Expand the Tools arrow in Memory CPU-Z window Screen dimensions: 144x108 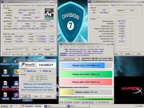coord(121,54)
